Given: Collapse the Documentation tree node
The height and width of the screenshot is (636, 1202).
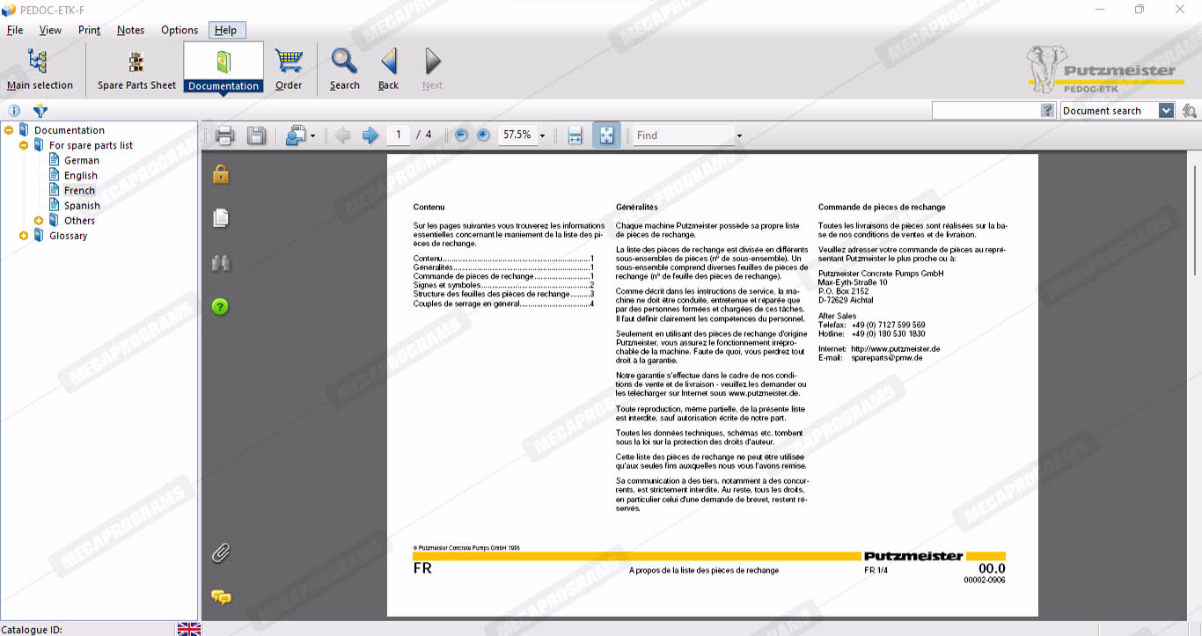Looking at the screenshot, I should pyautogui.click(x=9, y=130).
